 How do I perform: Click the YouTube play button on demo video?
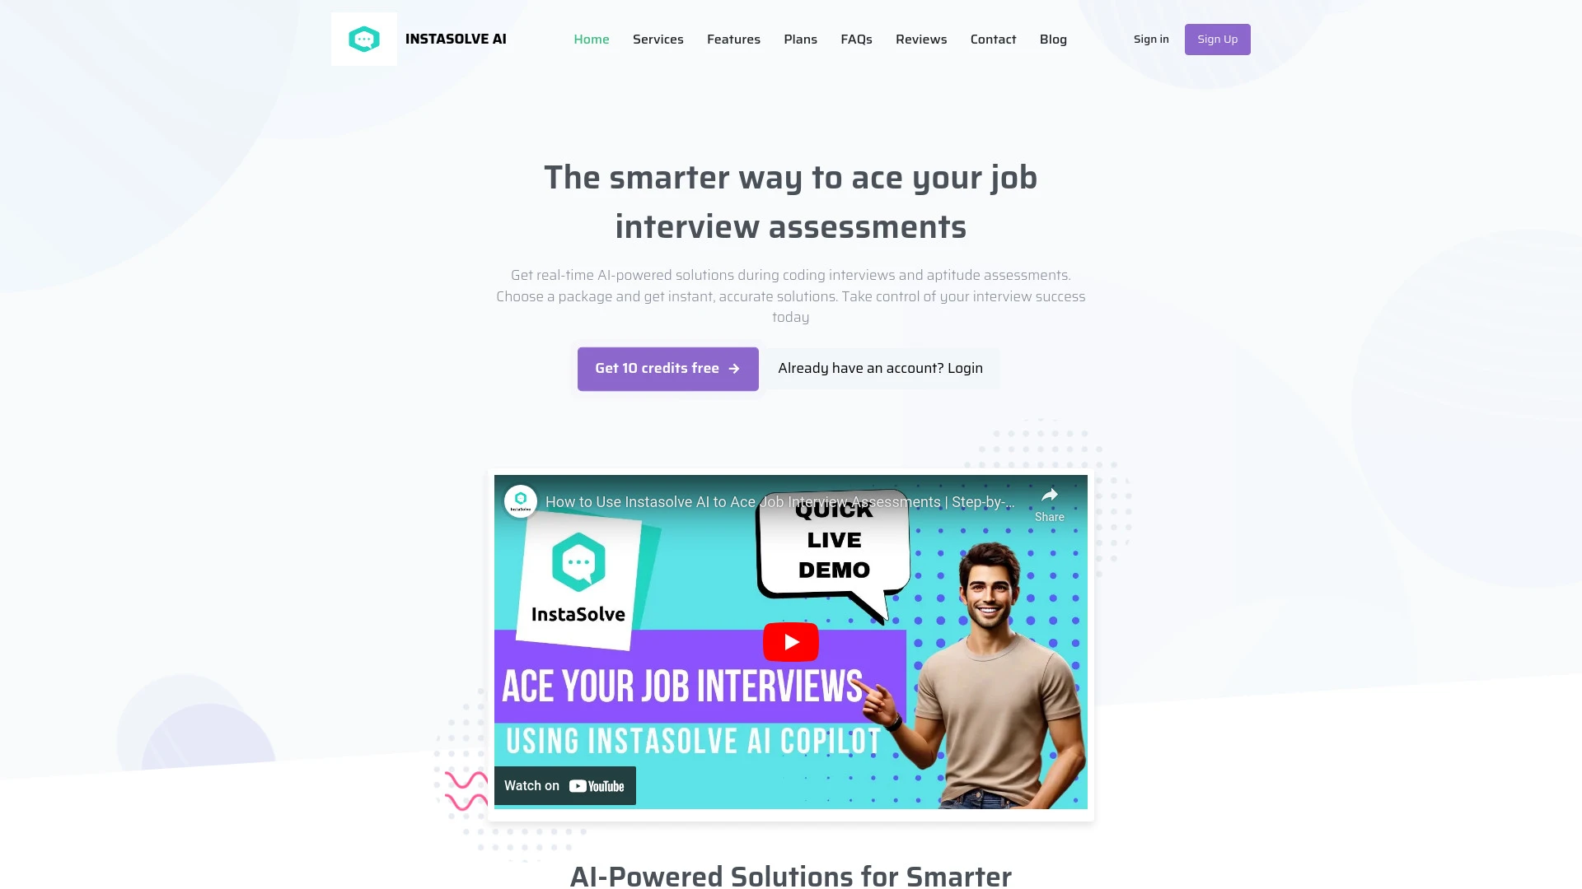[x=791, y=641]
